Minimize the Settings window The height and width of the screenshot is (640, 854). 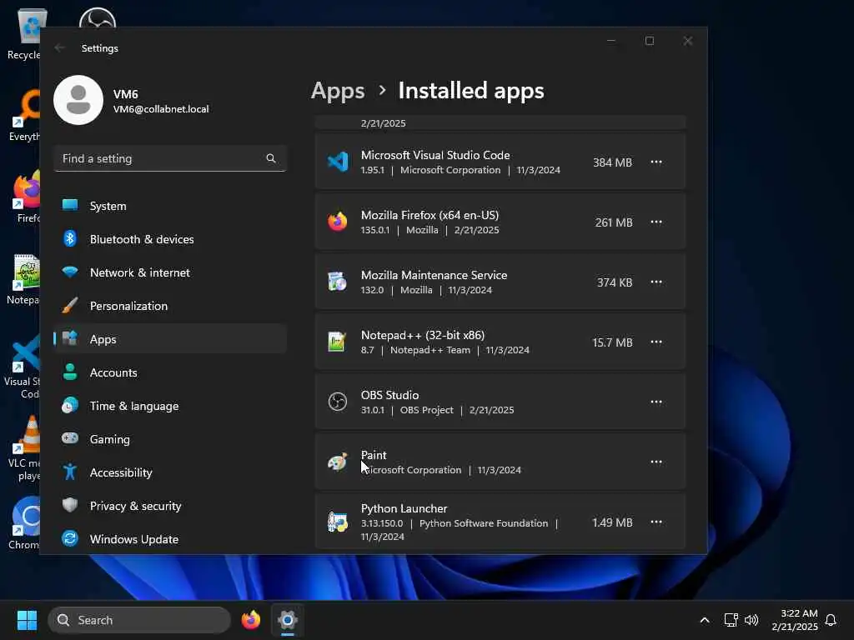(611, 41)
